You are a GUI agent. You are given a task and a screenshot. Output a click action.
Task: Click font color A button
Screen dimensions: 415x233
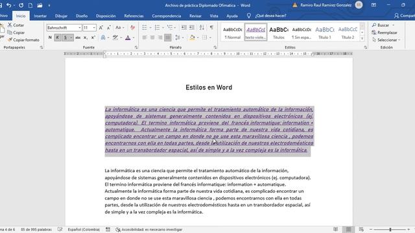tap(128, 38)
